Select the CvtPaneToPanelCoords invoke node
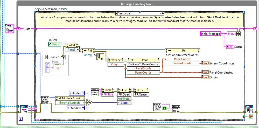The width and height of the screenshot is (259, 128). (143, 66)
